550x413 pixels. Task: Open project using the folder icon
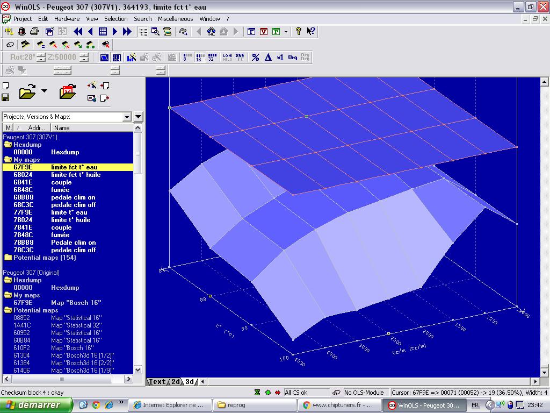tap(27, 92)
